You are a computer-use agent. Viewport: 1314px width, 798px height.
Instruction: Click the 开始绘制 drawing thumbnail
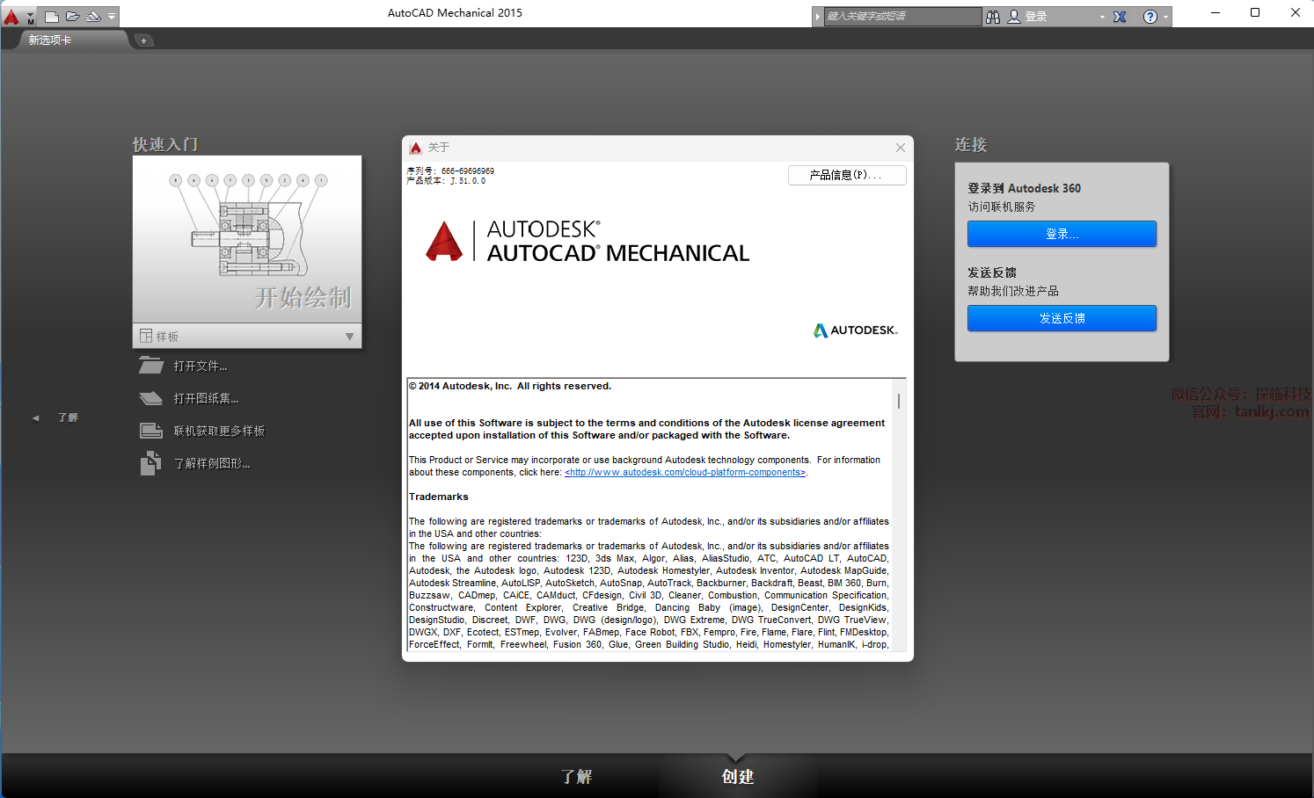coord(247,239)
